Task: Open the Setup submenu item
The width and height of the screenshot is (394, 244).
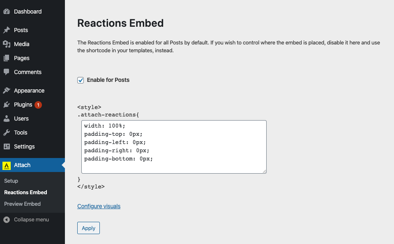Action: pyautogui.click(x=11, y=181)
